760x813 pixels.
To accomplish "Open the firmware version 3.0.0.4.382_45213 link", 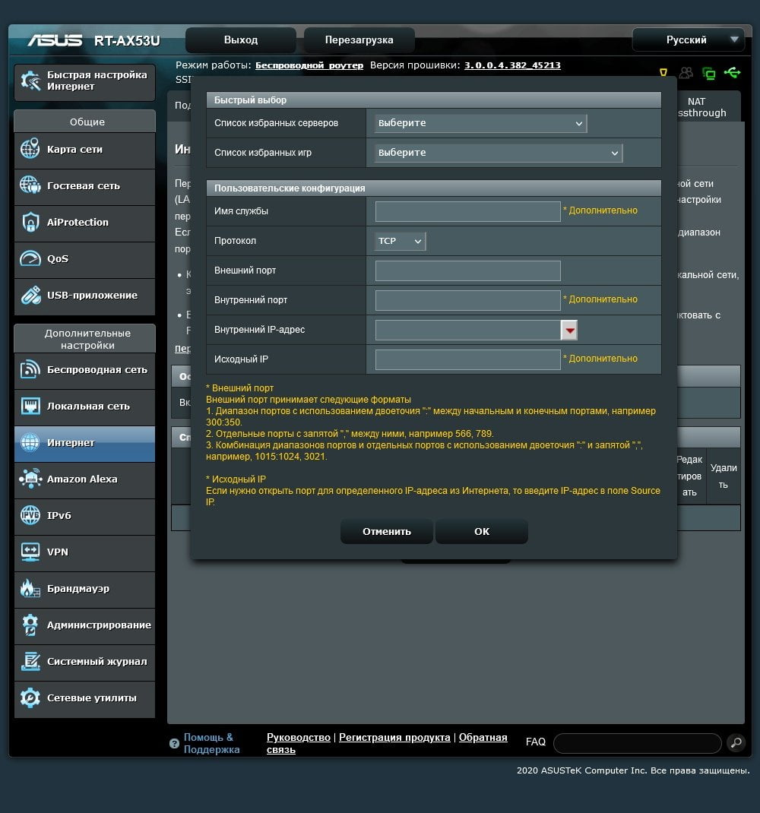I will pos(512,65).
